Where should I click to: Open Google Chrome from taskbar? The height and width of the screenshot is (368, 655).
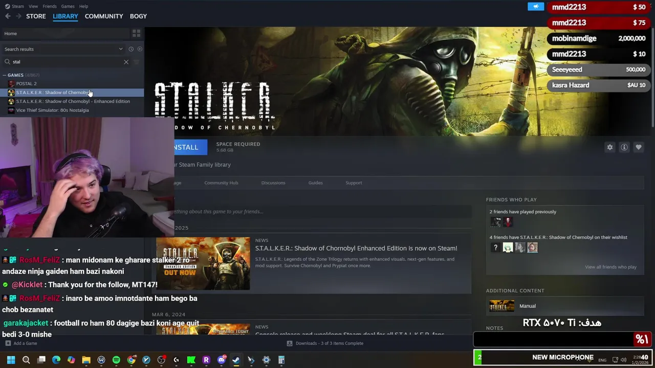[131, 360]
